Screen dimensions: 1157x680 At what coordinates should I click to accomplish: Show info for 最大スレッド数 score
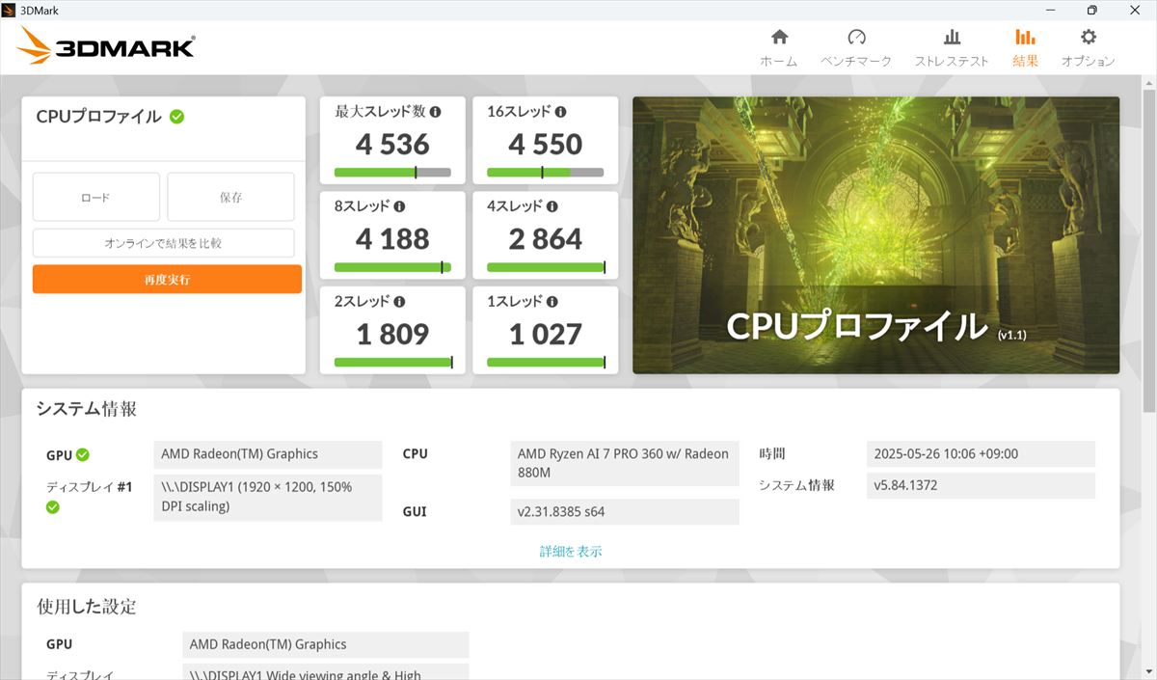point(435,112)
